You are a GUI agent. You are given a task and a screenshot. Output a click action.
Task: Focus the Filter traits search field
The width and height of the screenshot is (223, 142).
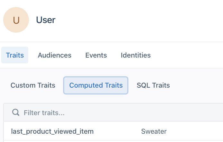[96, 113]
